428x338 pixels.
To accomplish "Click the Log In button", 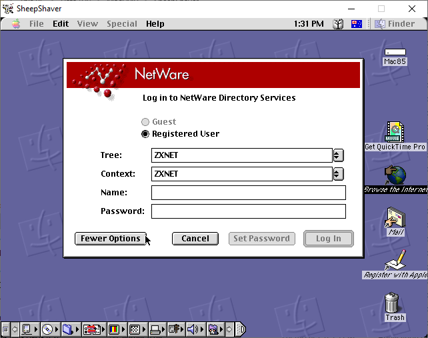I will coord(329,239).
